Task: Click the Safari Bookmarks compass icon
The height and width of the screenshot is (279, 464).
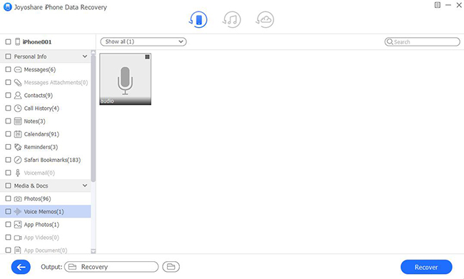Action: [x=18, y=160]
